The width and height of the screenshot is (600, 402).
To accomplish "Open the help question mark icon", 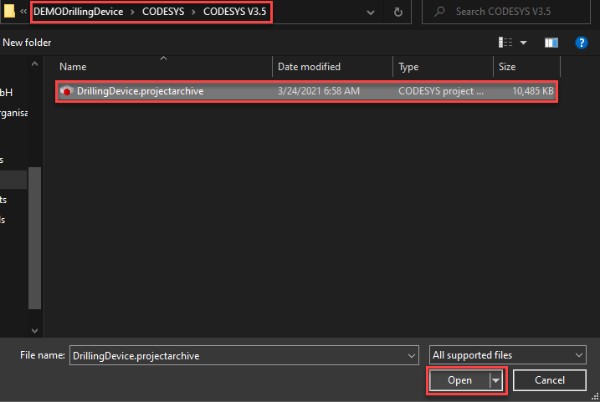I will click(582, 43).
